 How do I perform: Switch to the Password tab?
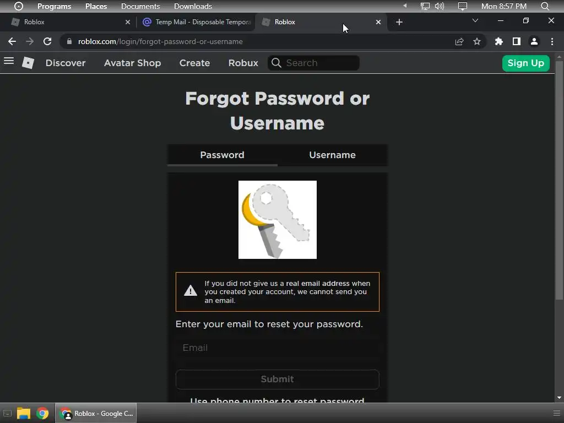pos(223,155)
